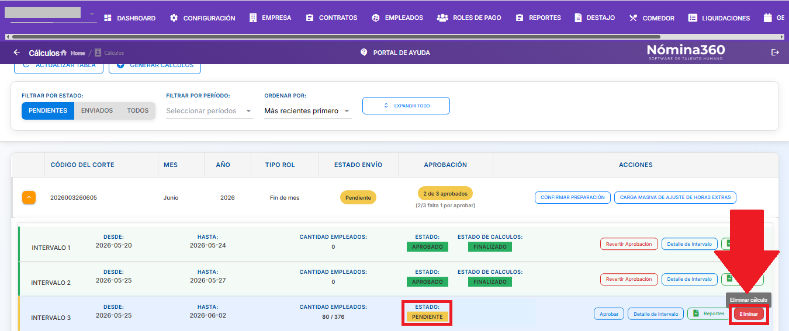Viewport: 789px width, 331px height.
Task: Click the Empleados face icon
Action: coord(376,18)
